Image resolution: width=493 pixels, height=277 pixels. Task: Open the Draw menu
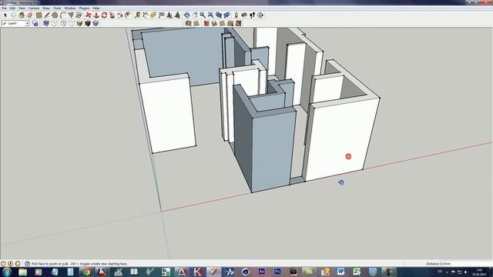pyautogui.click(x=46, y=8)
